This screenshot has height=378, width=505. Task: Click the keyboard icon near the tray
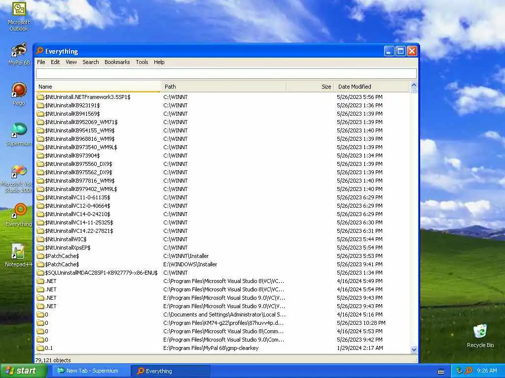[x=441, y=372]
